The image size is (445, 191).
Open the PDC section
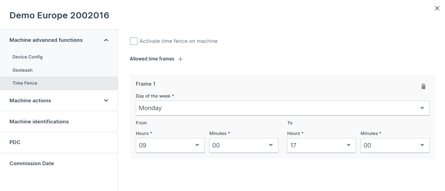pos(15,142)
